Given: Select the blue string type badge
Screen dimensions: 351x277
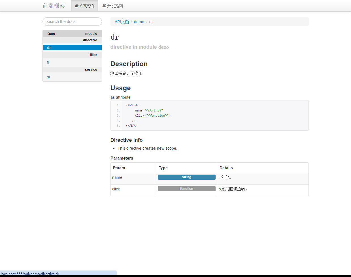Looking at the screenshot, I should coord(186,177).
